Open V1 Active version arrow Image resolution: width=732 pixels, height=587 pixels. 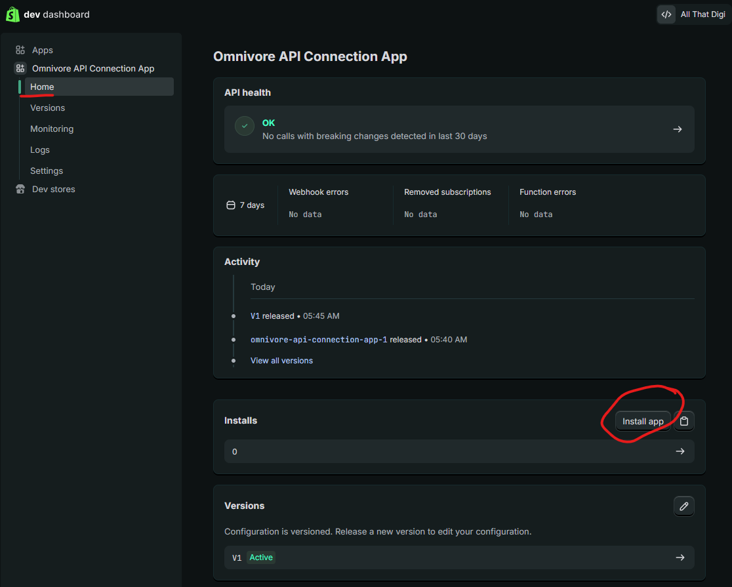coord(680,557)
